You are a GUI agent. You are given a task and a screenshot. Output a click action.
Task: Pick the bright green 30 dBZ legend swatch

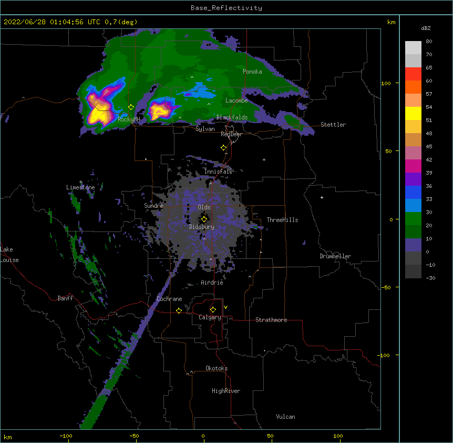click(413, 219)
